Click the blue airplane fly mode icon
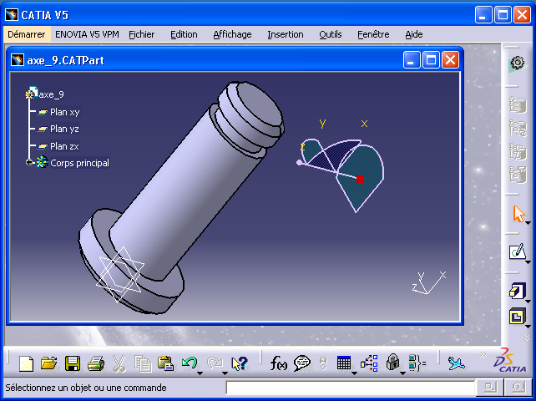 pyautogui.click(x=457, y=363)
